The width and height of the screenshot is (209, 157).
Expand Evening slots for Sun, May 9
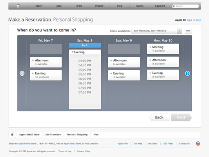pyautogui.click(x=124, y=75)
